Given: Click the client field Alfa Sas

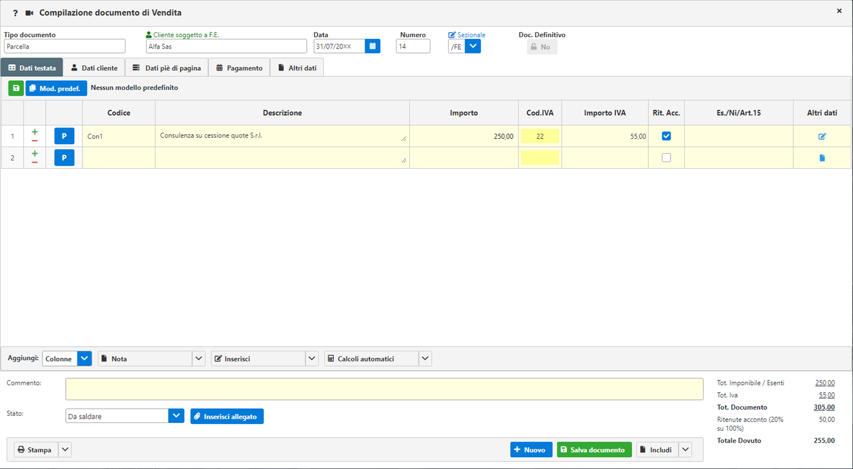Looking at the screenshot, I should tap(226, 46).
